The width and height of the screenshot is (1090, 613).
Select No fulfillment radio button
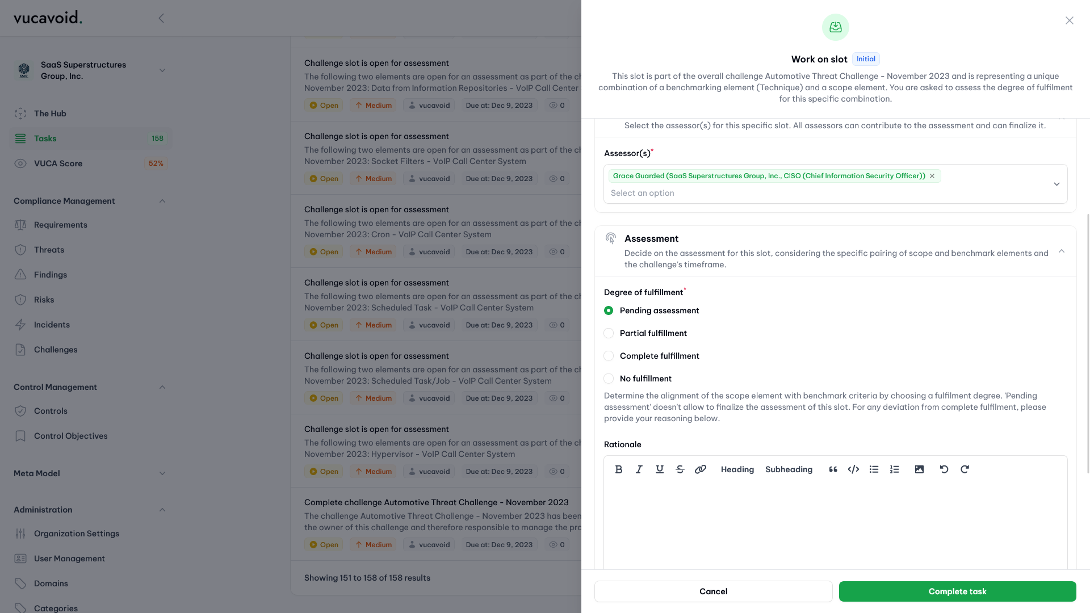pos(608,379)
